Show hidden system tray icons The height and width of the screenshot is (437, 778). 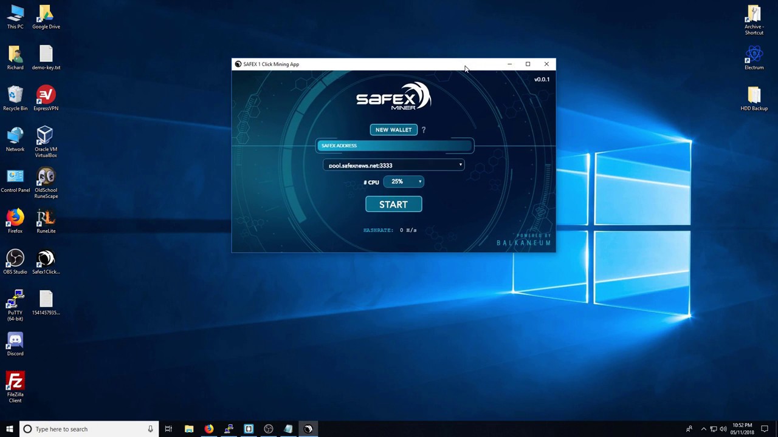click(x=704, y=429)
